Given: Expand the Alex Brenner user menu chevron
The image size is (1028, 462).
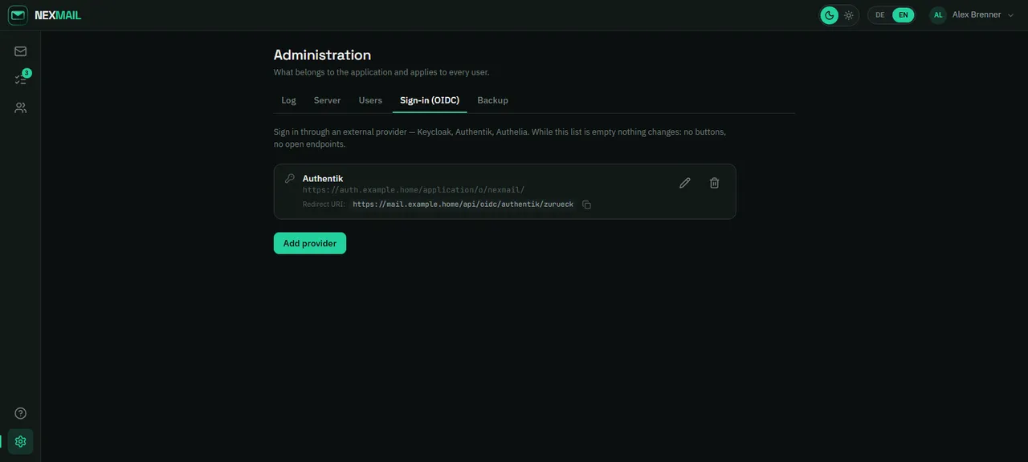Looking at the screenshot, I should (1010, 15).
